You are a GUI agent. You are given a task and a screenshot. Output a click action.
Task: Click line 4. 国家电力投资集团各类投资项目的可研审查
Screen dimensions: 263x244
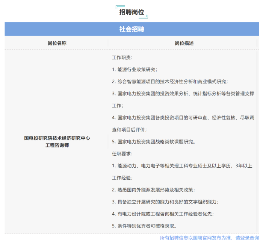[x=183, y=118]
